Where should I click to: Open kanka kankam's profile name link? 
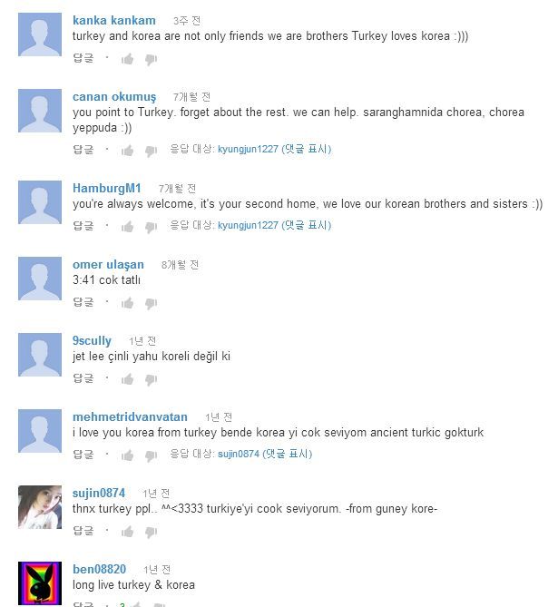click(113, 20)
